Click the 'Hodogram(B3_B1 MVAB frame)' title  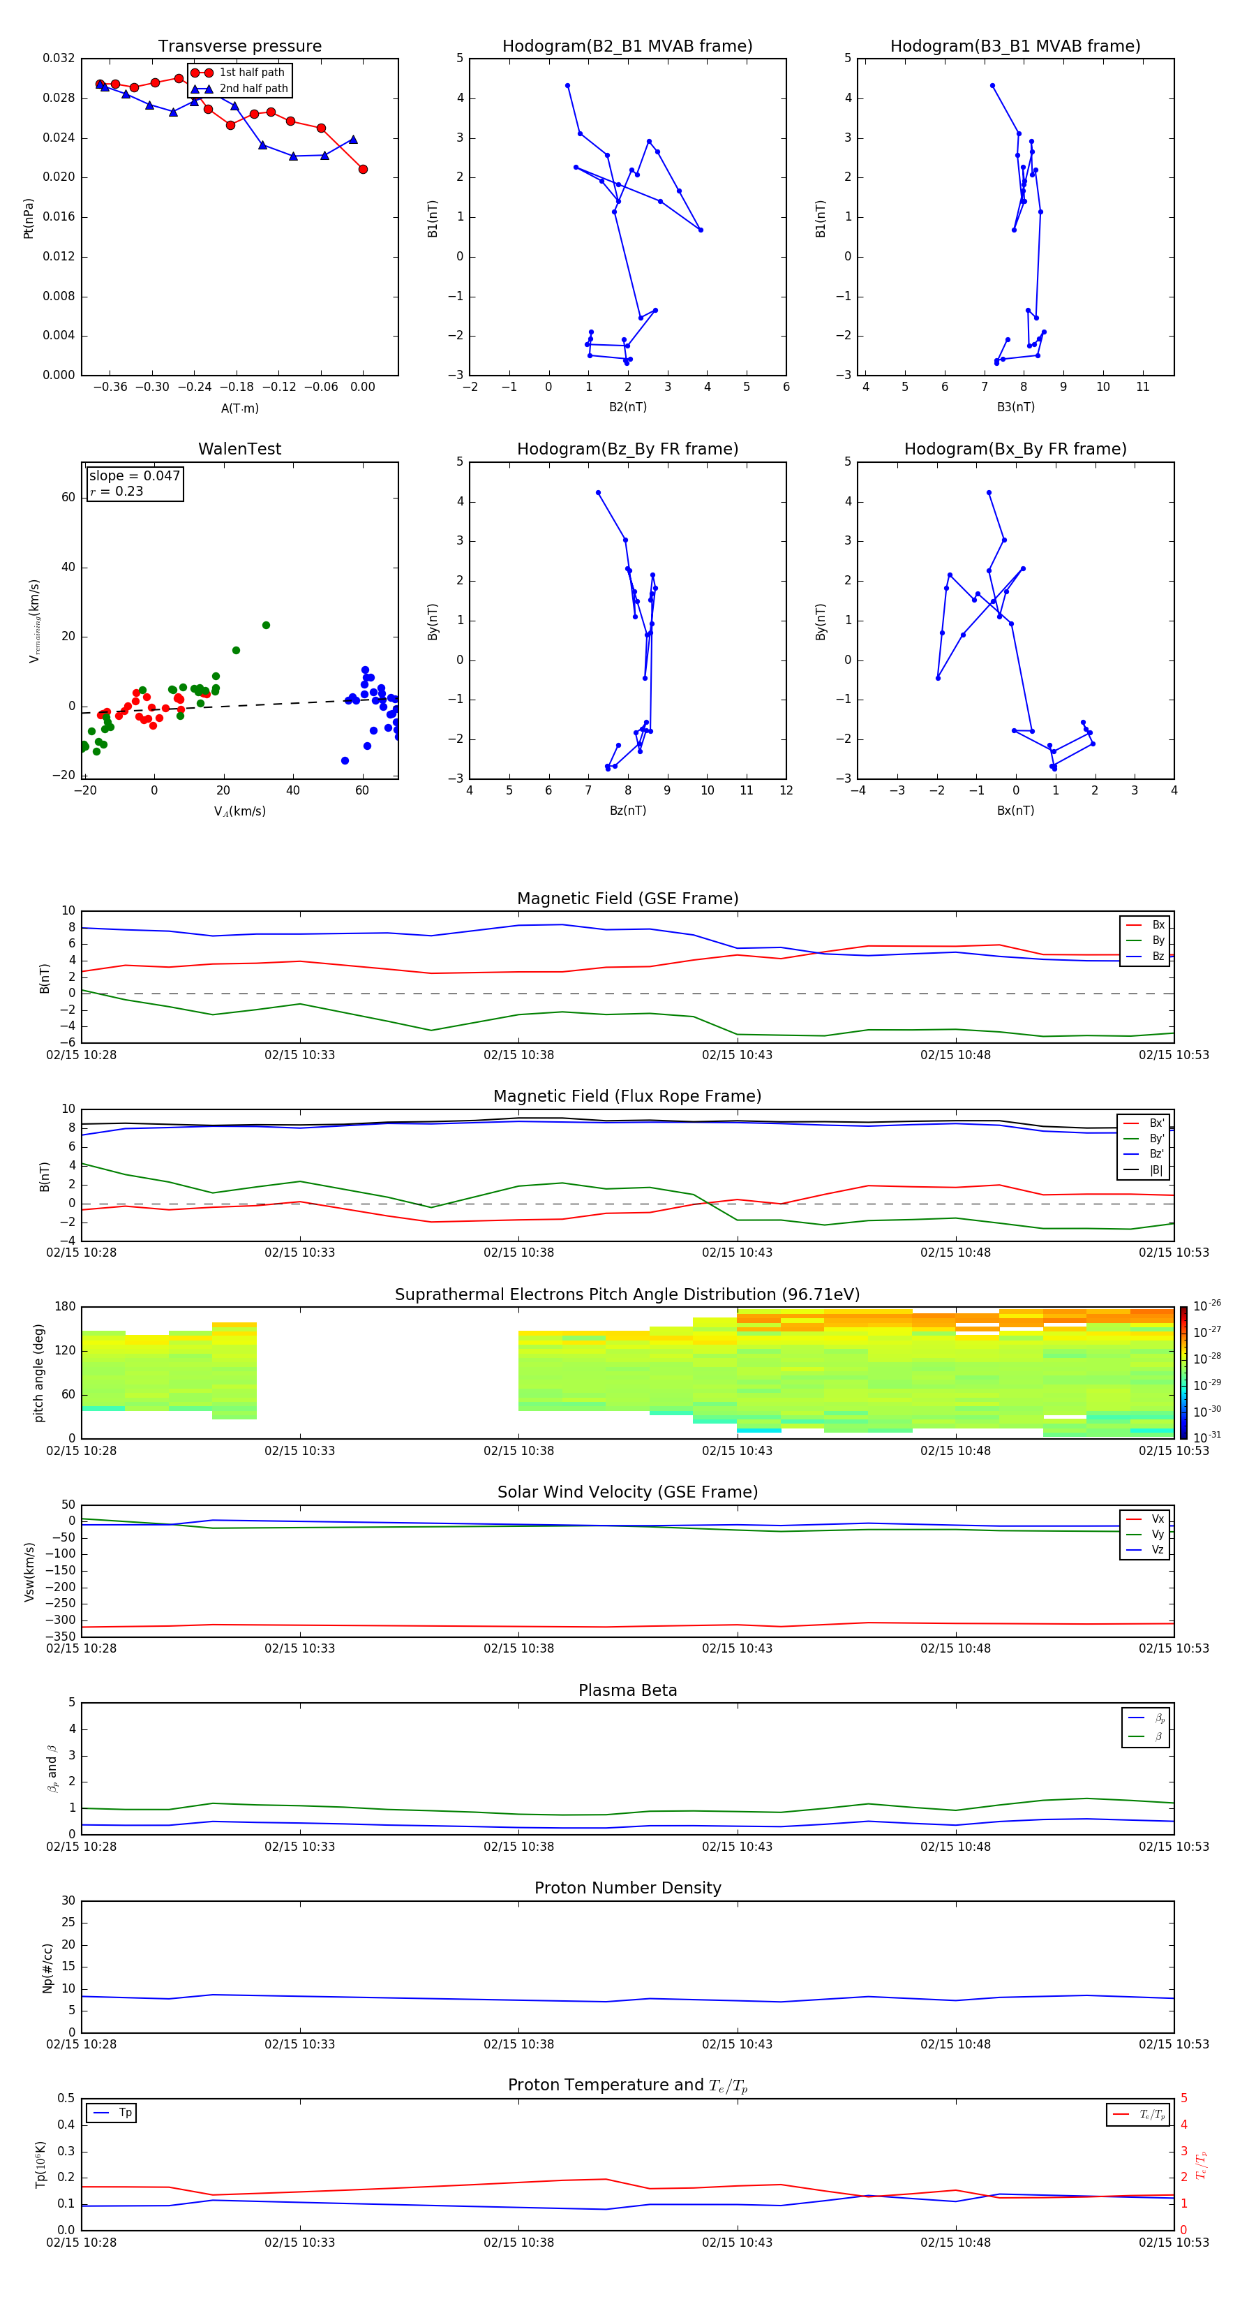point(1015,47)
